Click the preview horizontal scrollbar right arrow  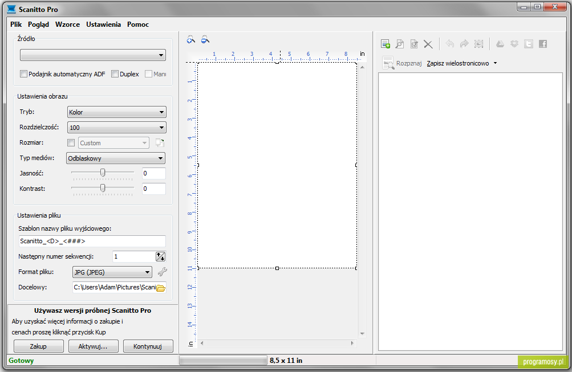tap(352, 343)
